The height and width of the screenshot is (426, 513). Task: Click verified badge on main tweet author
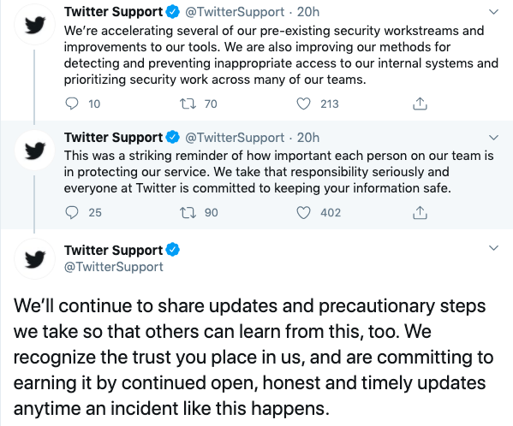[x=173, y=250]
